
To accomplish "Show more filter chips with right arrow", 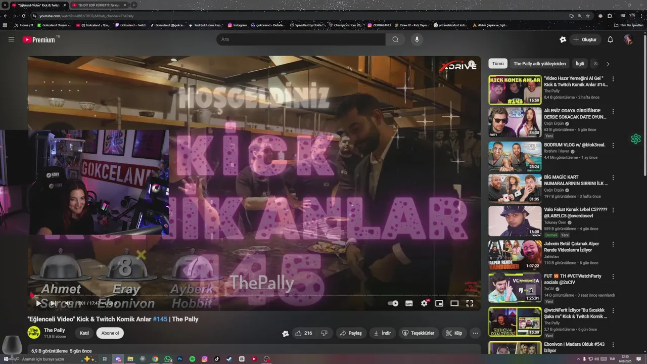I will click(x=608, y=64).
